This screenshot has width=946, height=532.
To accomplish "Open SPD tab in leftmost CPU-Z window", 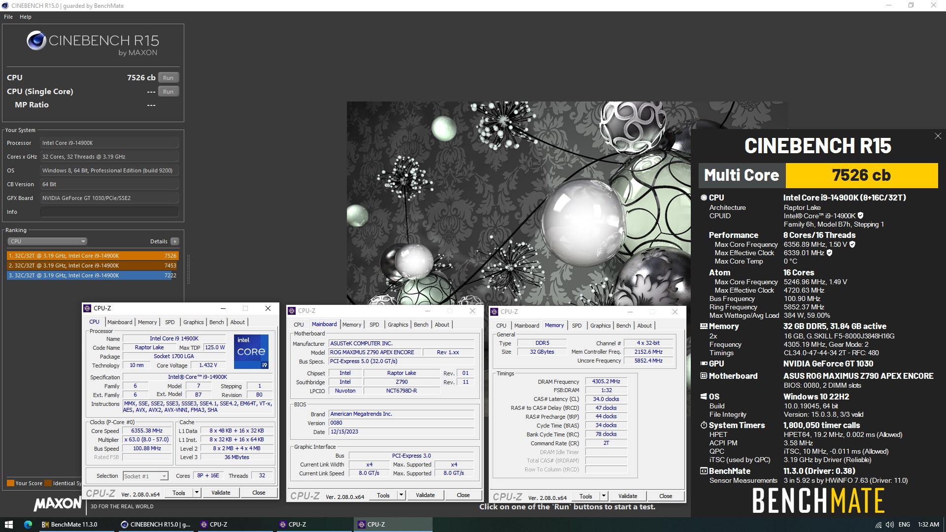I will tap(170, 322).
